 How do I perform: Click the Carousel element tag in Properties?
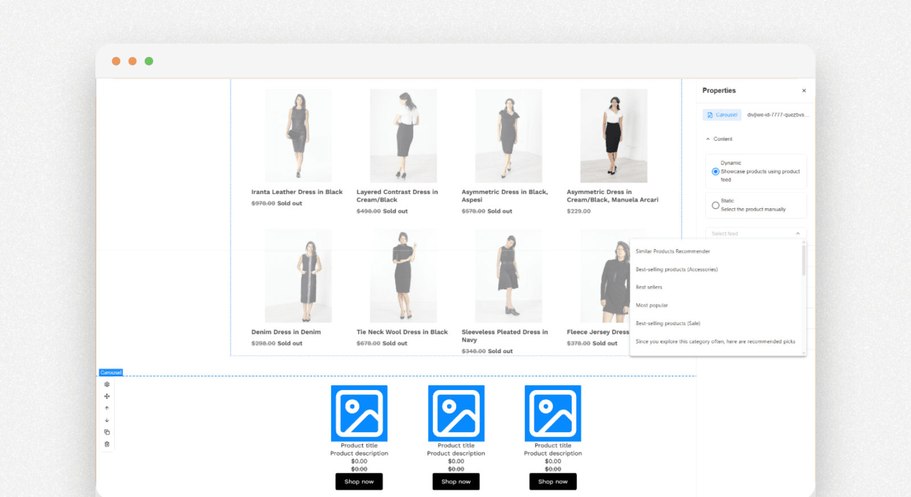tap(722, 115)
